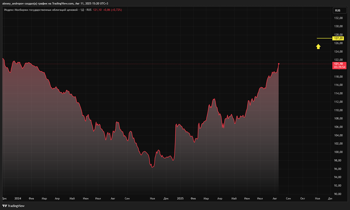Open the RUB currency selector

click(338, 10)
